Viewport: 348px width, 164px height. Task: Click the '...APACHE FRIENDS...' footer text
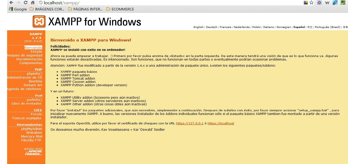coord(34,153)
